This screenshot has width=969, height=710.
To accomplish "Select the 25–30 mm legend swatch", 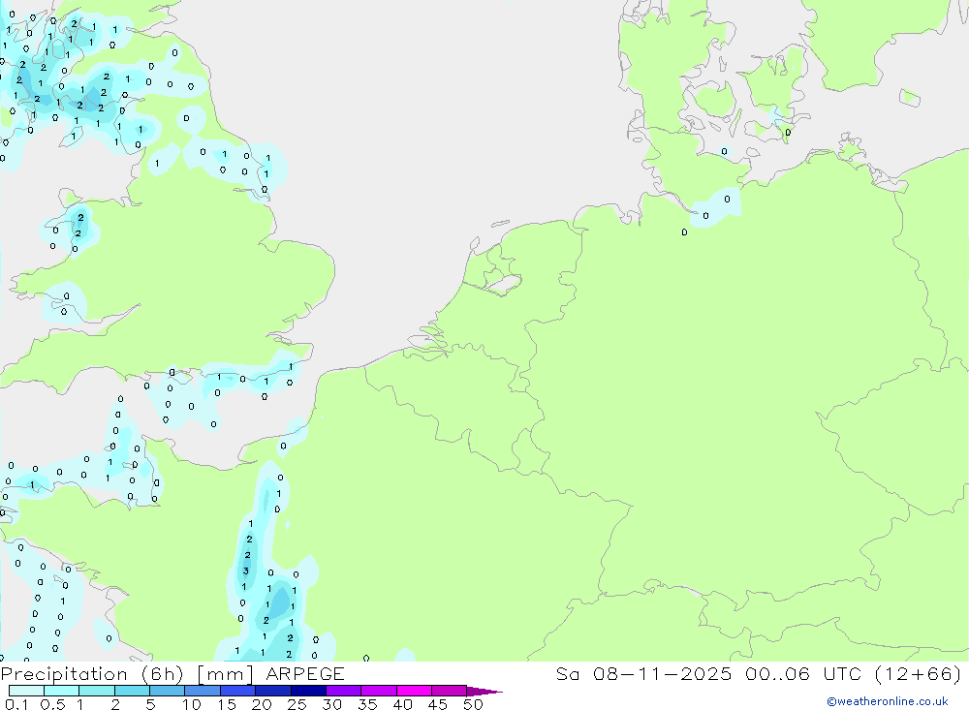I will [308, 691].
